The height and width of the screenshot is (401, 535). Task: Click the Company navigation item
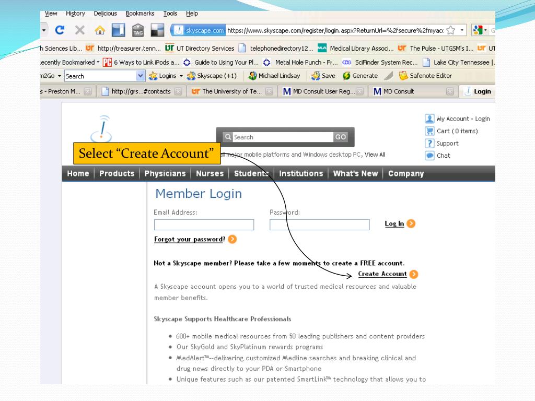(x=406, y=173)
